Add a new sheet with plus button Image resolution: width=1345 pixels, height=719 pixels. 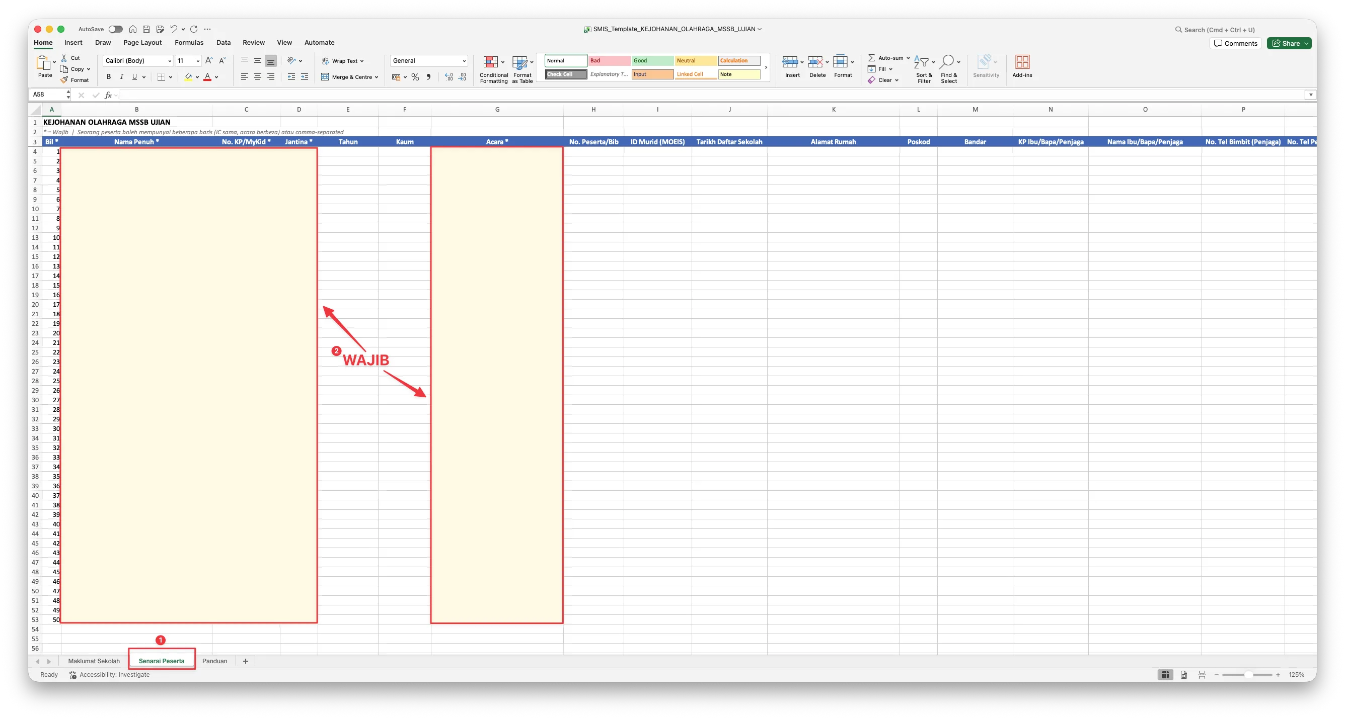[246, 661]
